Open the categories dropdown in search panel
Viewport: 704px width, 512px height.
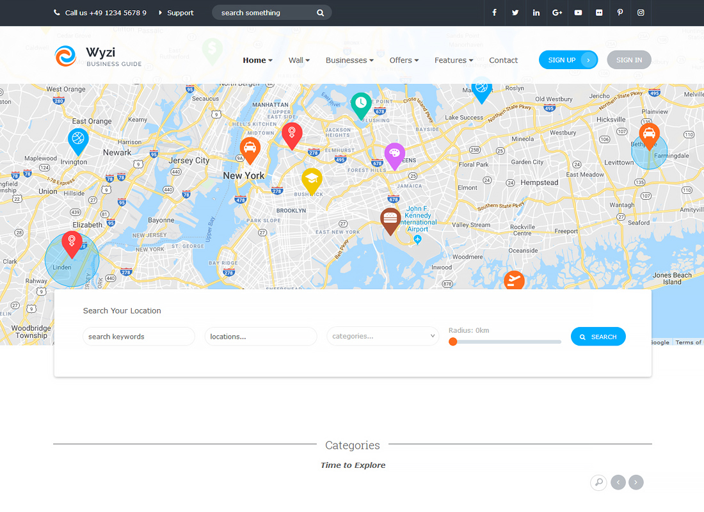pos(383,336)
